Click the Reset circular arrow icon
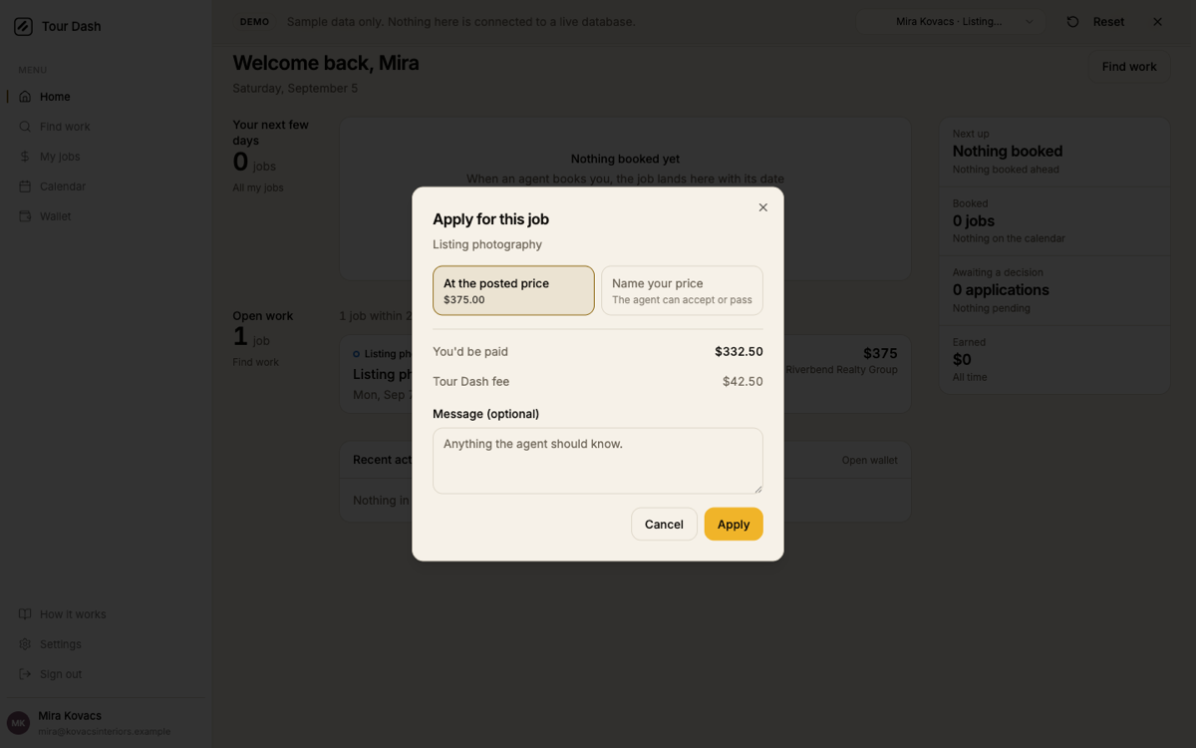The height and width of the screenshot is (748, 1196). [x=1072, y=22]
